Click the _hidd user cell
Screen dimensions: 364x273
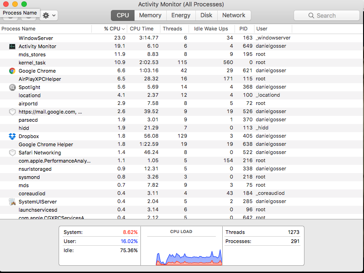262,128
